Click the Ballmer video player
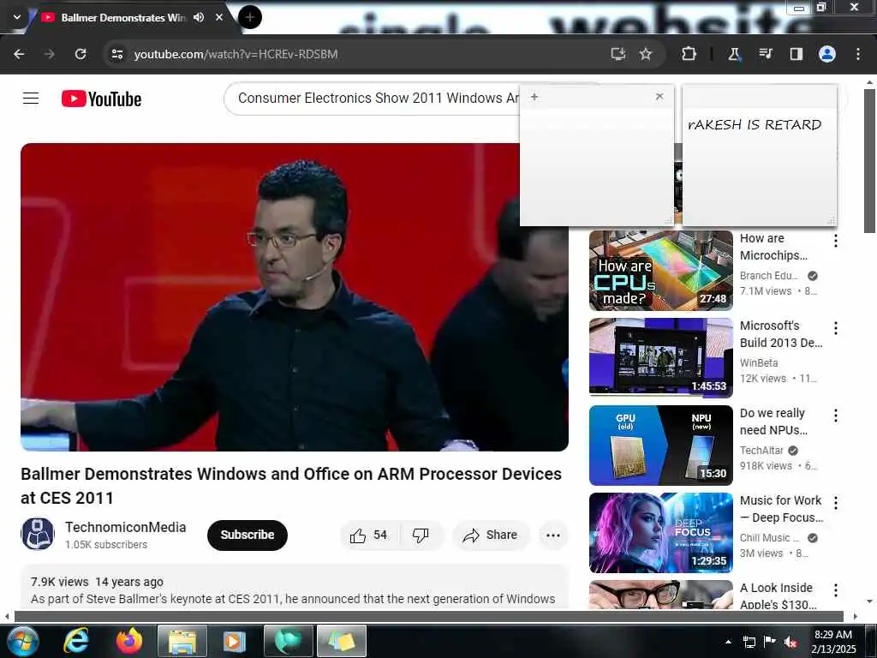Screen dimensions: 877x658 point(295,297)
